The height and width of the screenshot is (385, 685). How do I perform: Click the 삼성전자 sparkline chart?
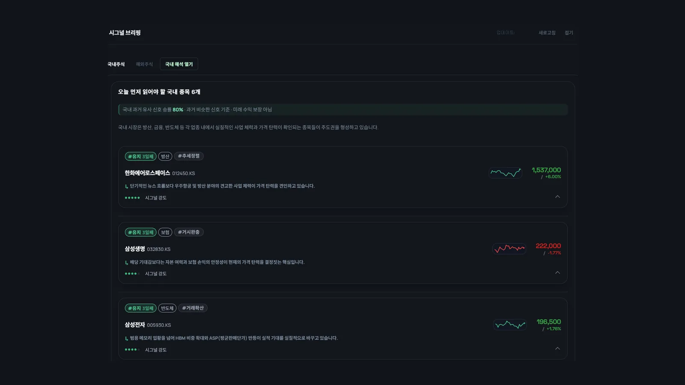click(510, 324)
